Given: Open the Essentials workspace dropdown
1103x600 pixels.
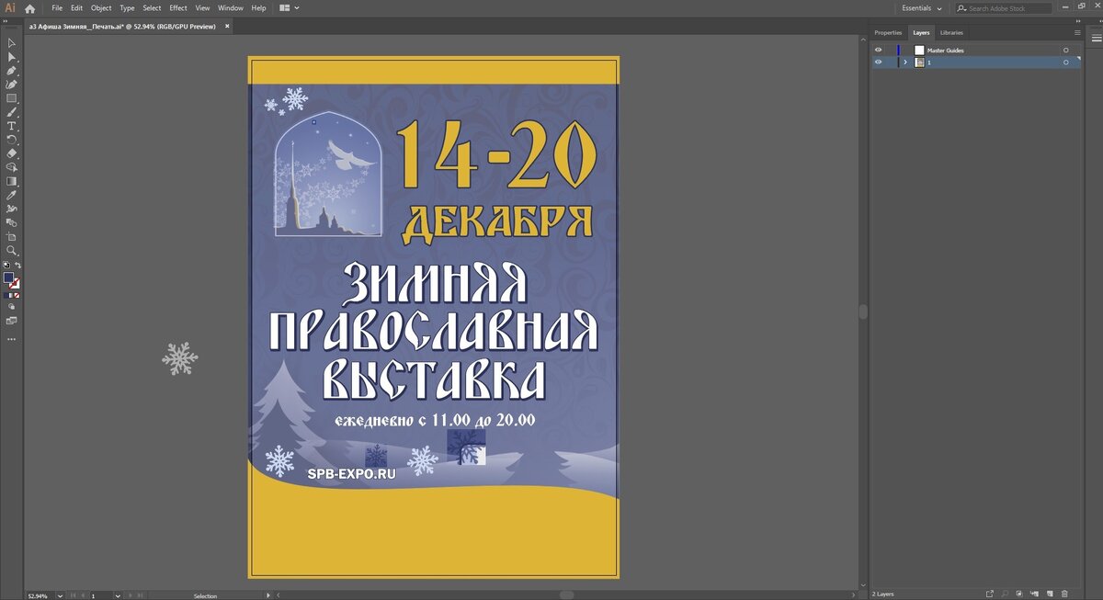Looking at the screenshot, I should 920,7.
